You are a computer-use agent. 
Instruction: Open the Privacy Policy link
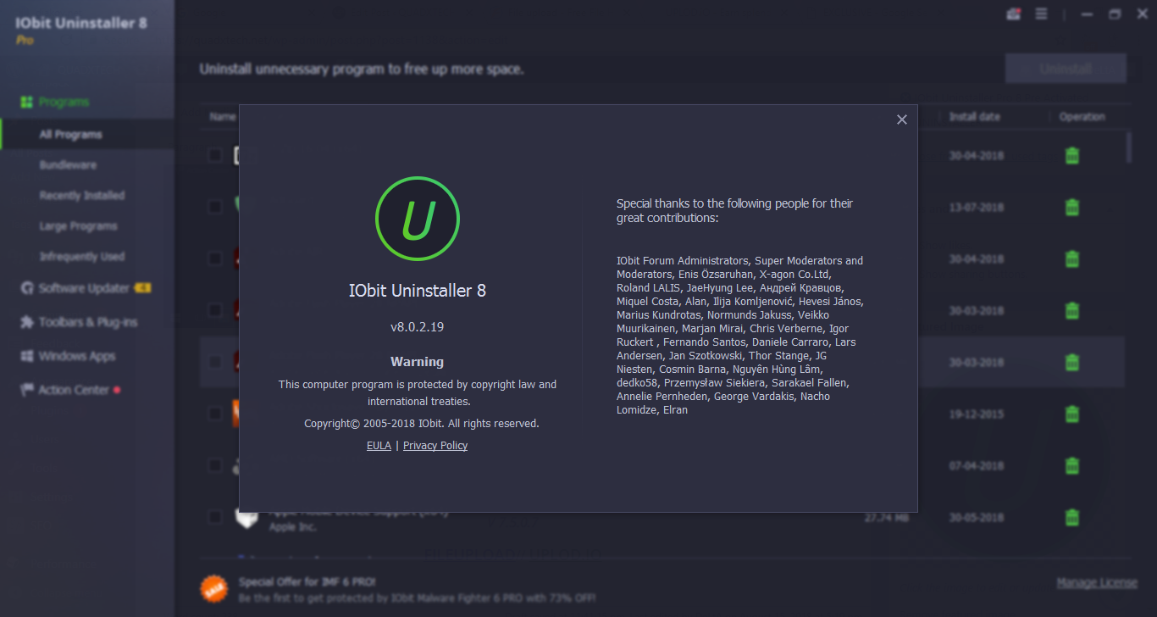tap(435, 446)
